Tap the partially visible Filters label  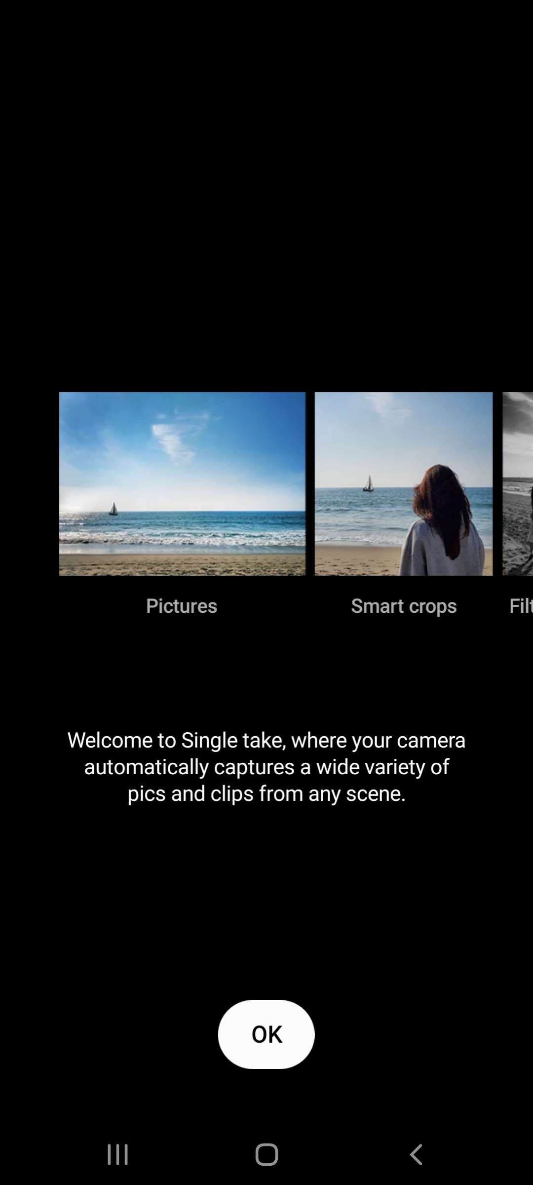click(520, 606)
